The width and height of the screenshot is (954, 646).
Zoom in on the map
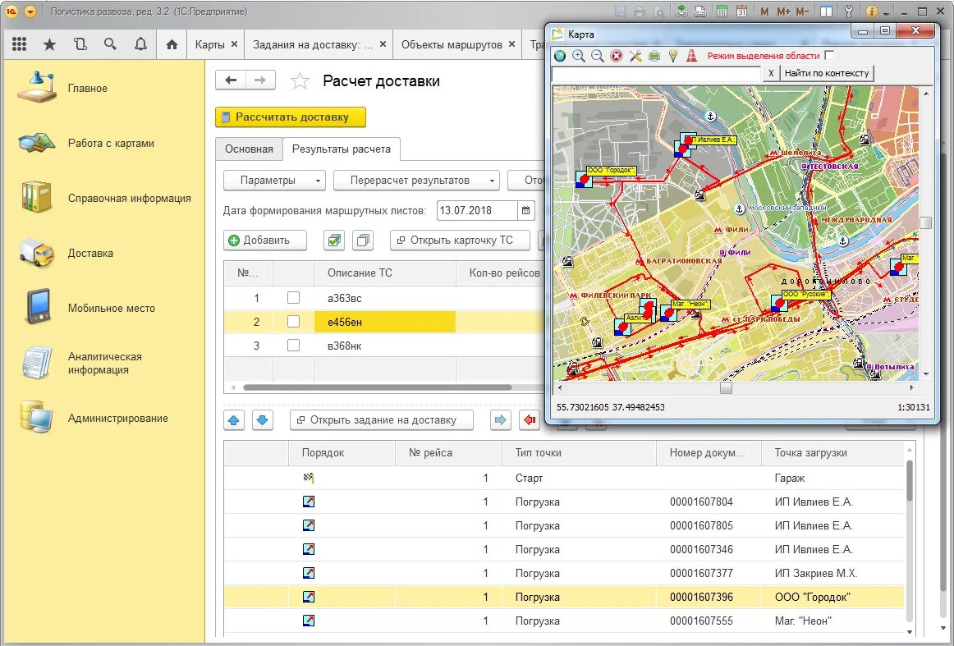579,56
